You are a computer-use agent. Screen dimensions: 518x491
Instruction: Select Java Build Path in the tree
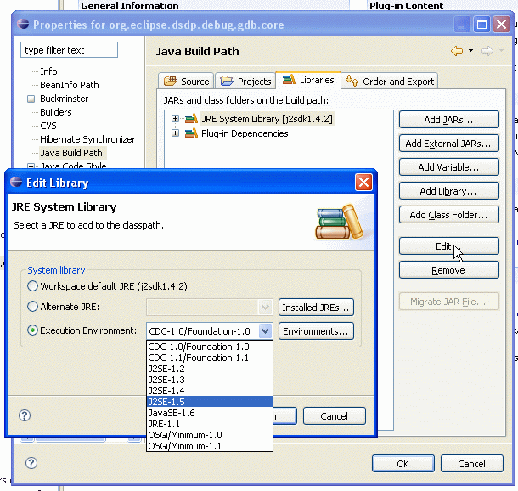71,153
